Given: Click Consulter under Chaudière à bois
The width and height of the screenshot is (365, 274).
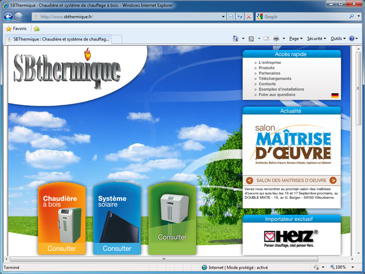Looking at the screenshot, I should [x=62, y=248].
